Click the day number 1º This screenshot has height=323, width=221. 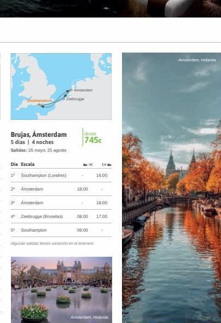(x=13, y=175)
